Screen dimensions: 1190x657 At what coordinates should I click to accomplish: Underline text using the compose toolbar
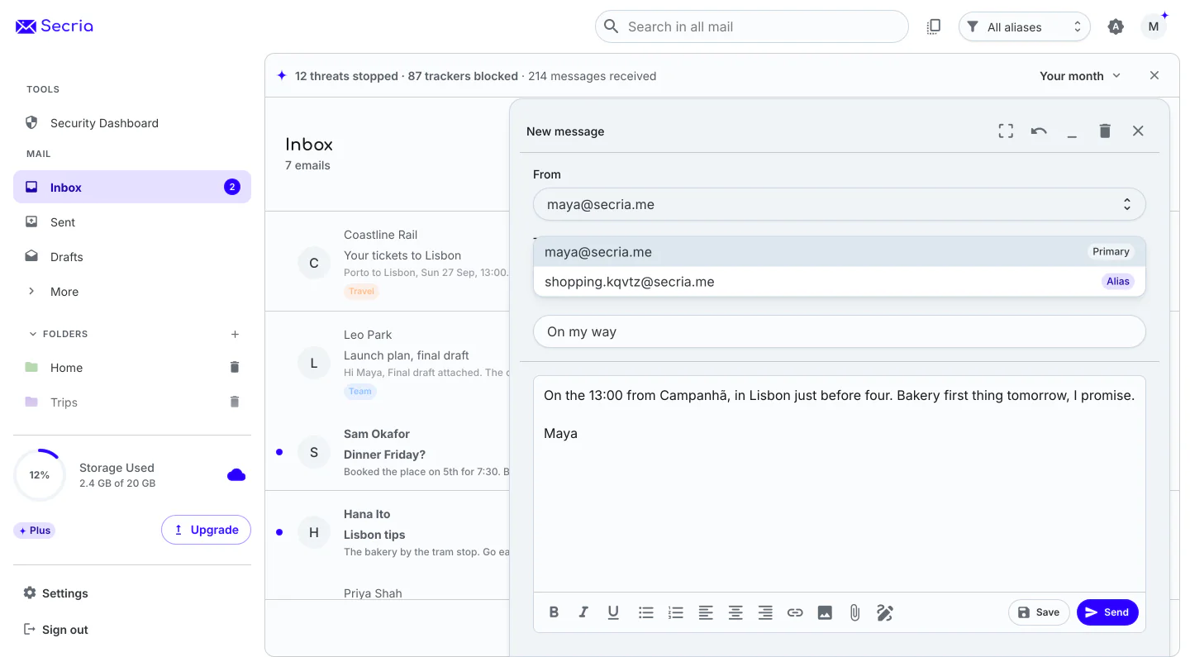613,612
